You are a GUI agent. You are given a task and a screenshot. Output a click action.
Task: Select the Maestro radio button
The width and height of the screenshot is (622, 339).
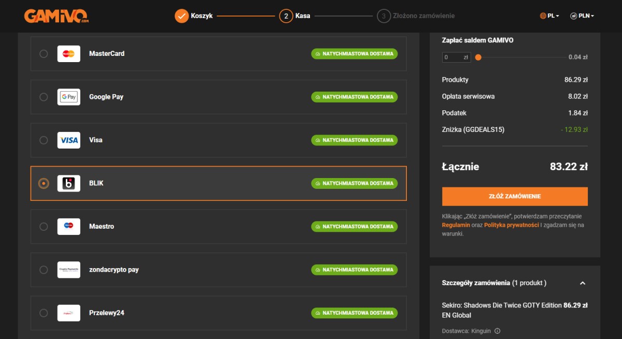point(44,227)
